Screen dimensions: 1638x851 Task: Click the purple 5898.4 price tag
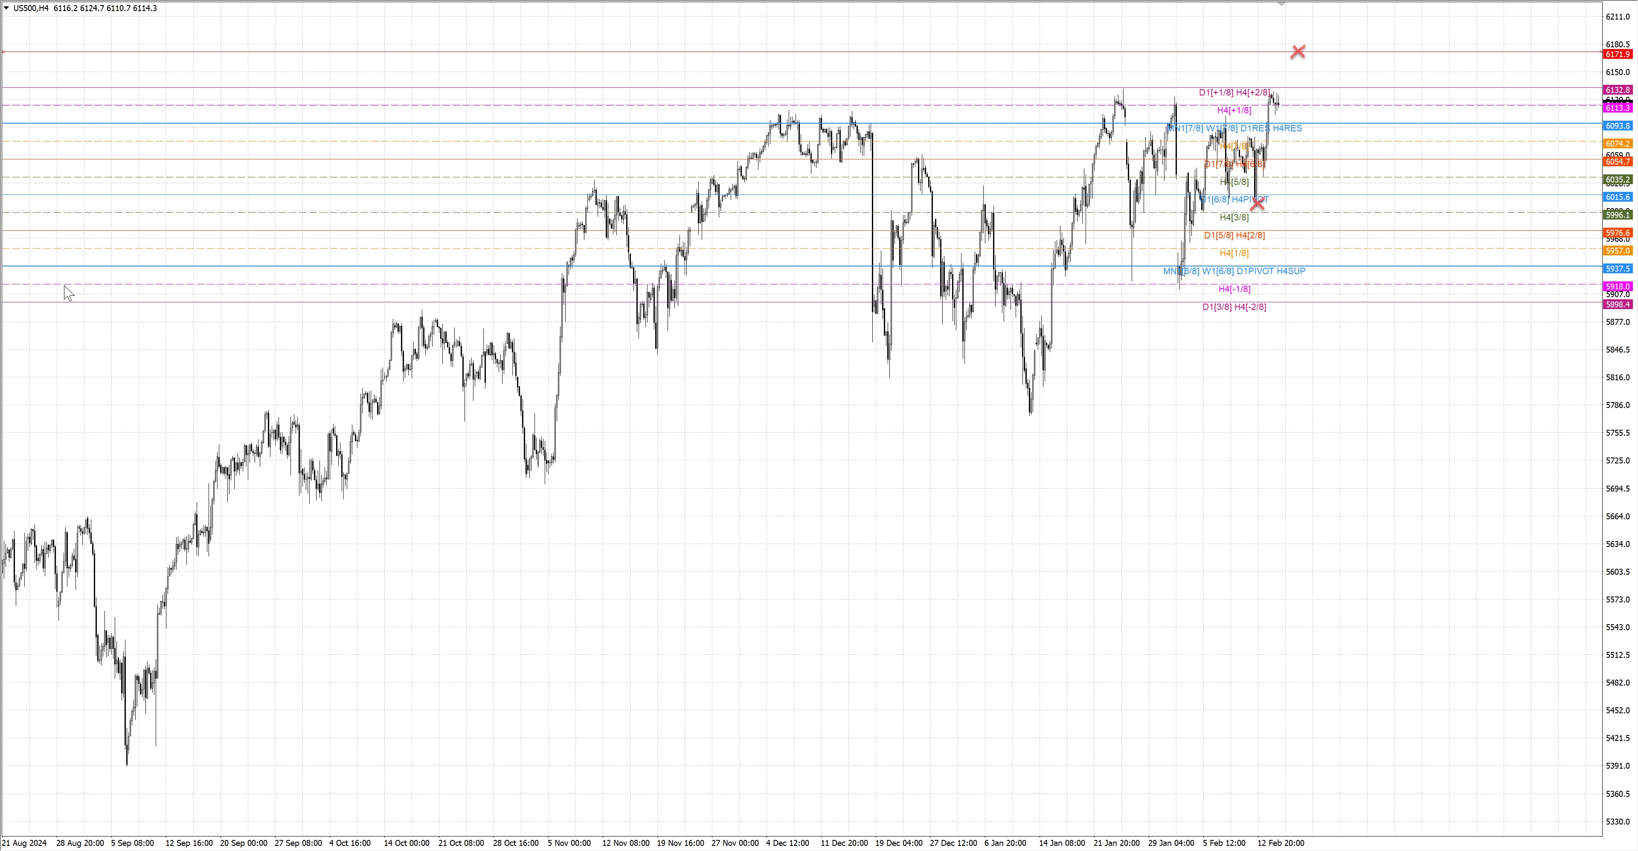(x=1617, y=304)
